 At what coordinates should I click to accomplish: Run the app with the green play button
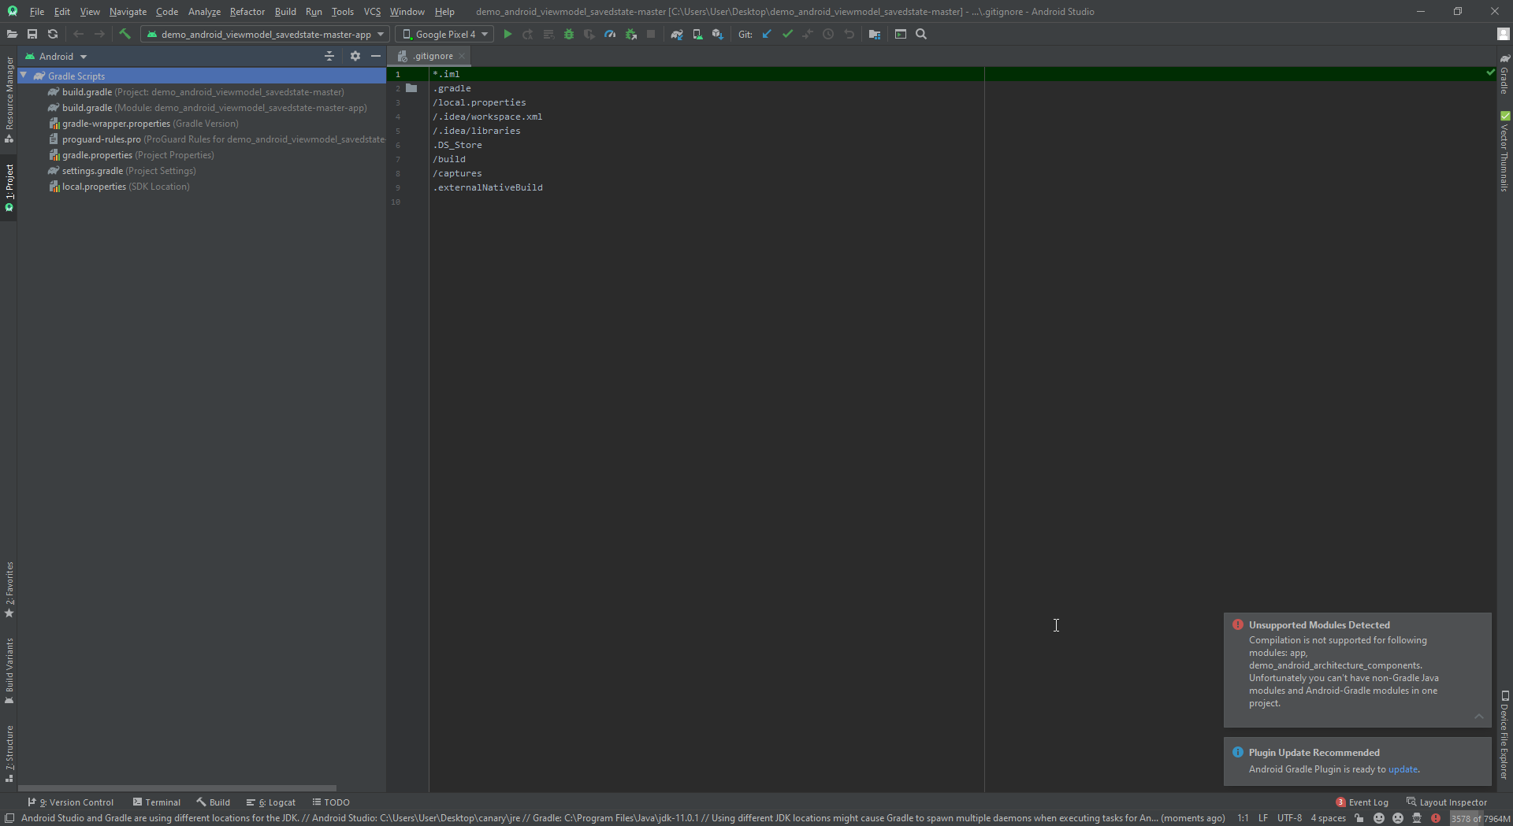[x=507, y=34]
